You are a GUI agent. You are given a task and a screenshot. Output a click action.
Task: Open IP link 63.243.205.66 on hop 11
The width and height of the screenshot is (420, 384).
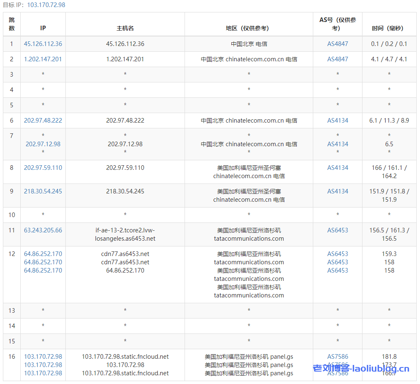tap(43, 230)
